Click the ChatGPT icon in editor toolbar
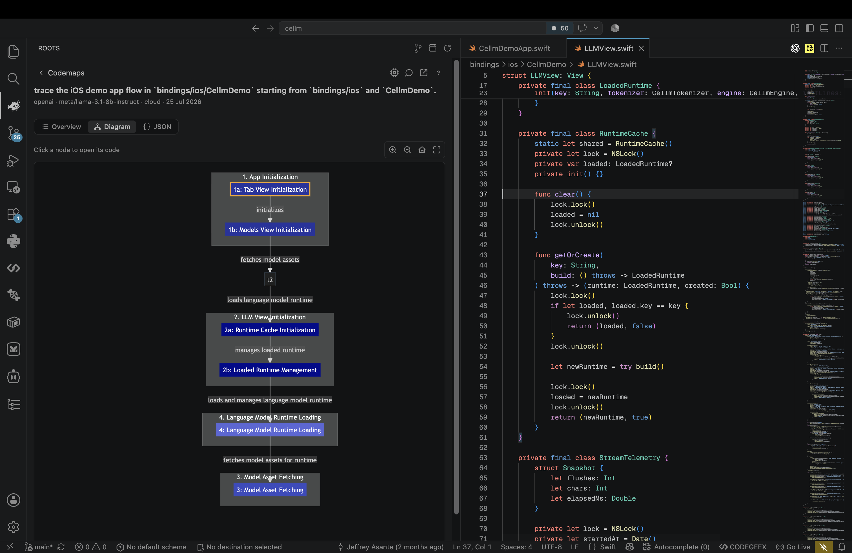This screenshot has height=553, width=852. pyautogui.click(x=795, y=48)
